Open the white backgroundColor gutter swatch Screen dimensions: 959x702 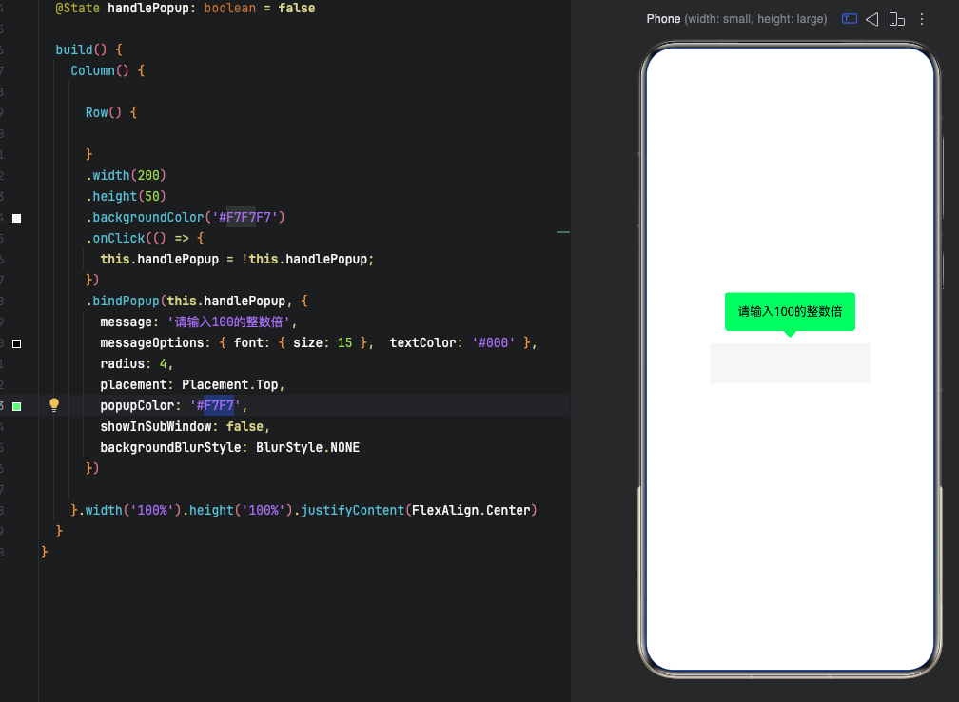click(16, 218)
